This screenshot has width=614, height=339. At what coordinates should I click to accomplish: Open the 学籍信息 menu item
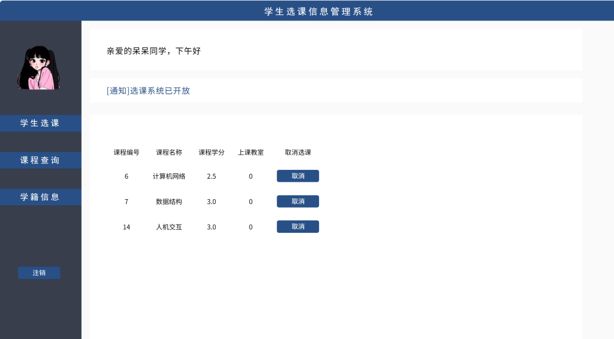pyautogui.click(x=41, y=197)
